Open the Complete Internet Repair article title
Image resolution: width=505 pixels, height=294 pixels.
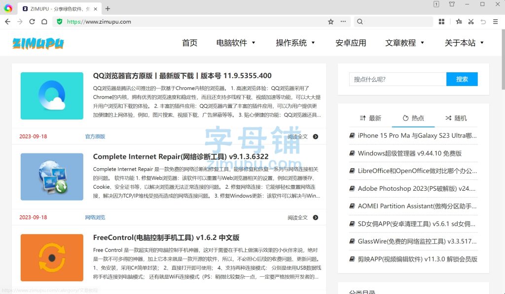pyautogui.click(x=180, y=157)
